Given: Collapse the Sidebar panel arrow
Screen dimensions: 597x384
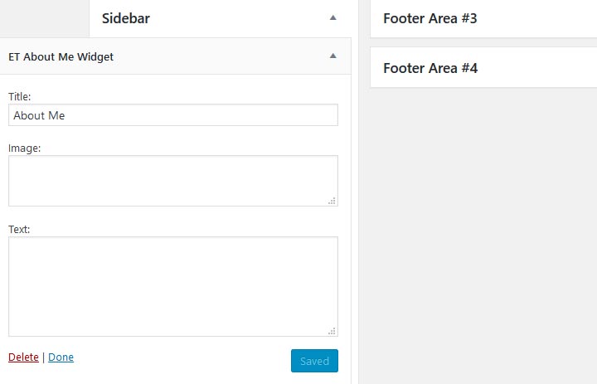Looking at the screenshot, I should [333, 17].
